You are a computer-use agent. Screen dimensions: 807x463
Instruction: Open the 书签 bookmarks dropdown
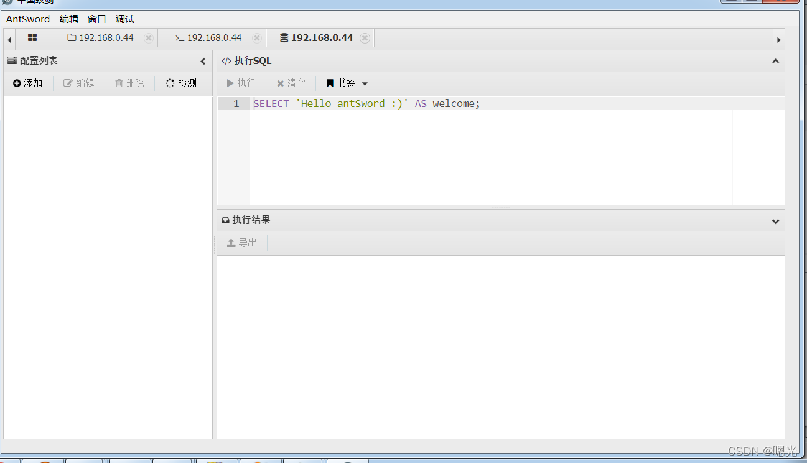(x=347, y=83)
